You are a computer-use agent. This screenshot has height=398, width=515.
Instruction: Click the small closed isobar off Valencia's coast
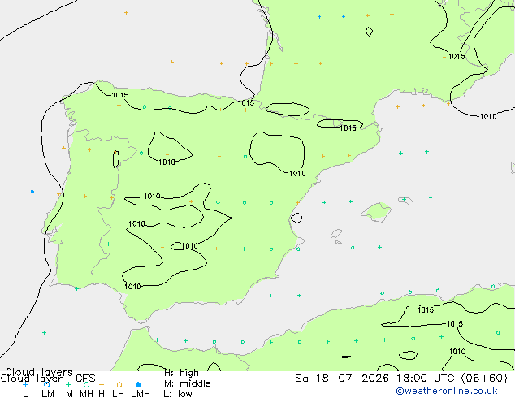point(296,218)
